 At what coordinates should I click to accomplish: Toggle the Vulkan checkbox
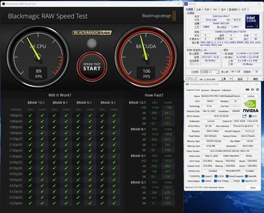click(x=203, y=181)
